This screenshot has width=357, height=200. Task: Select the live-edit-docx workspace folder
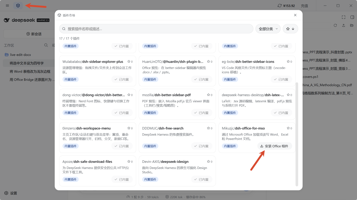tap(21, 55)
